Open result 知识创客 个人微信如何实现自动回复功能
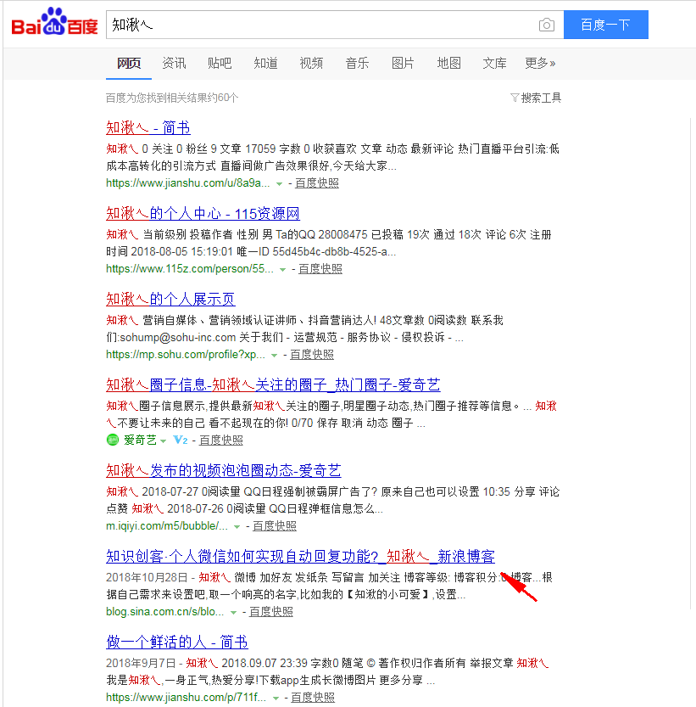Viewport: 696px width, 707px height. (x=300, y=556)
